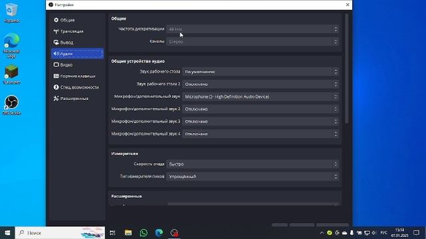Open Microsoft Edge from the taskbar
The height and width of the screenshot is (239, 426).
[159, 233]
